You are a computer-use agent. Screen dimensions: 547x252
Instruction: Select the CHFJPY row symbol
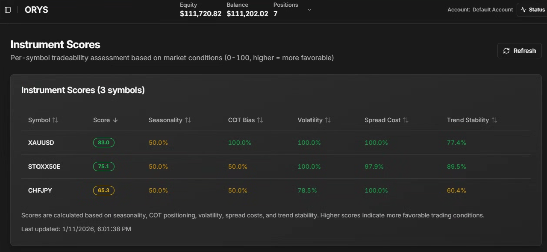click(x=40, y=191)
